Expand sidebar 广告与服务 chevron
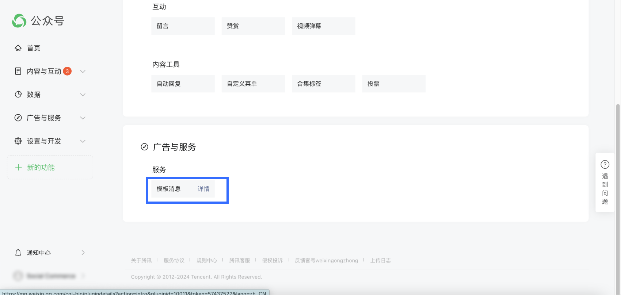 pyautogui.click(x=83, y=118)
